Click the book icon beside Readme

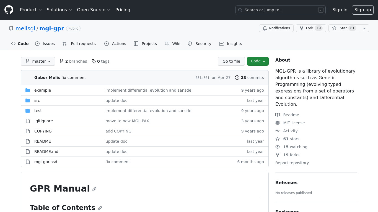pyautogui.click(x=278, y=115)
